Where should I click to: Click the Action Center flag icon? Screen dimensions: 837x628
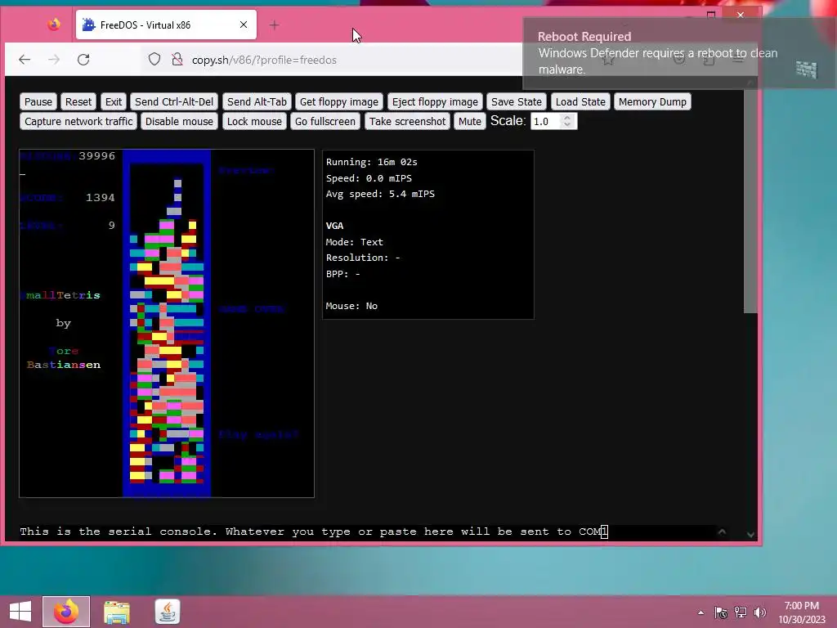tap(721, 612)
